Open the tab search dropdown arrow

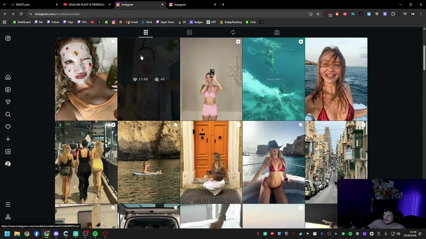pyautogui.click(x=4, y=5)
